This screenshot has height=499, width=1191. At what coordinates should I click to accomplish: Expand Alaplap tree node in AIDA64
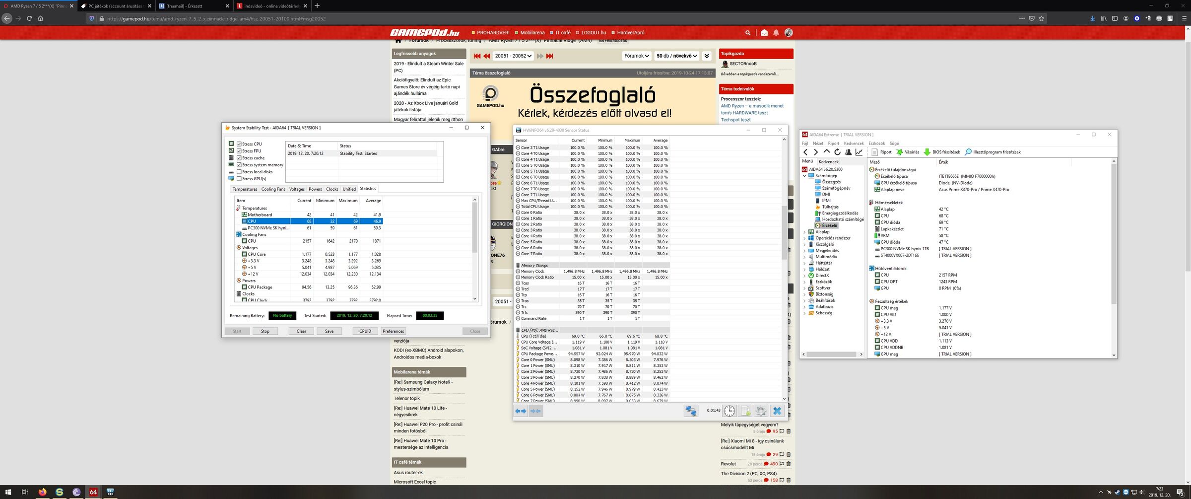pos(804,232)
